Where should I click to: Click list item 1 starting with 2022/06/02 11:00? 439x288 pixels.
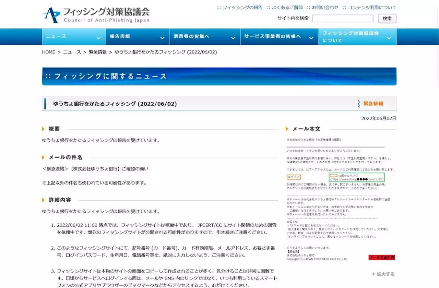(167, 229)
